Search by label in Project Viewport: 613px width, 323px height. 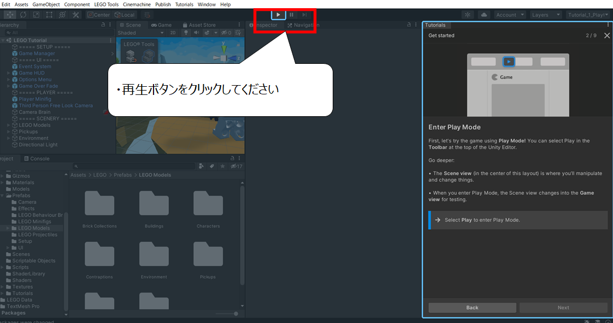click(x=212, y=166)
